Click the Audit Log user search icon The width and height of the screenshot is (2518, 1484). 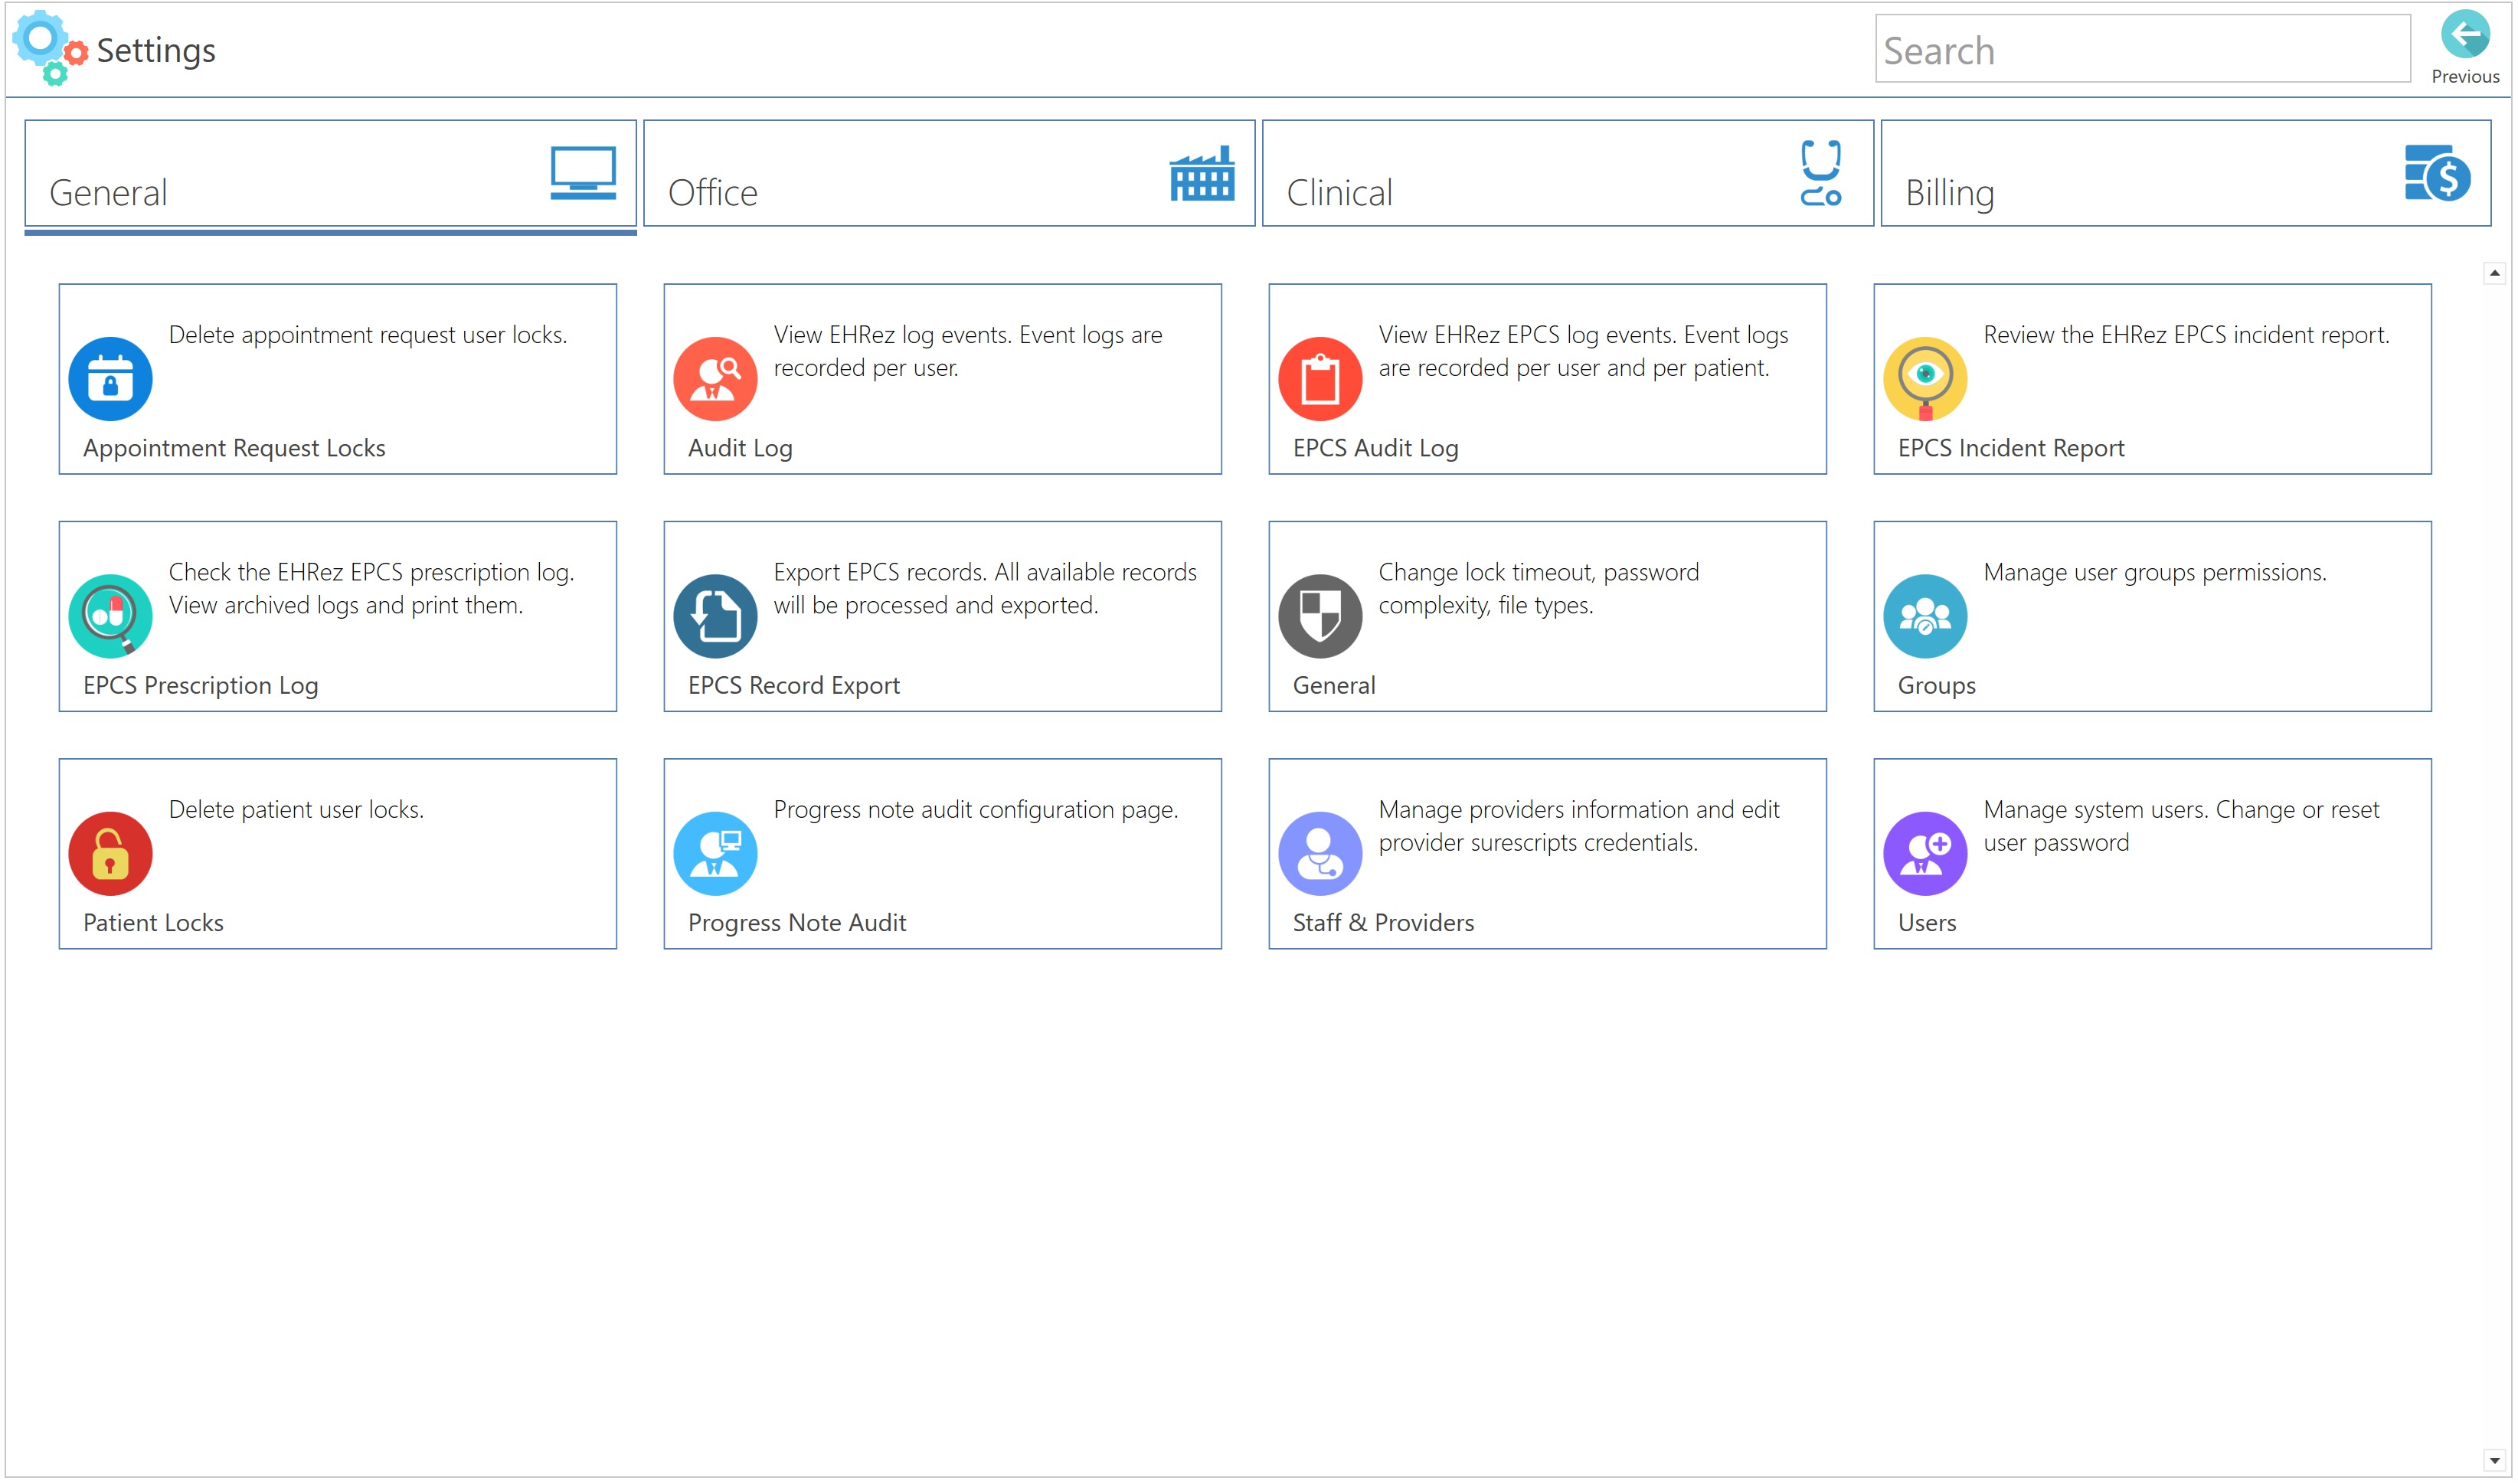coord(715,379)
